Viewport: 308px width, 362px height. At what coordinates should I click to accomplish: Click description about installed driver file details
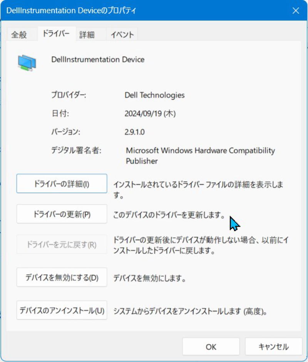[x=198, y=190]
